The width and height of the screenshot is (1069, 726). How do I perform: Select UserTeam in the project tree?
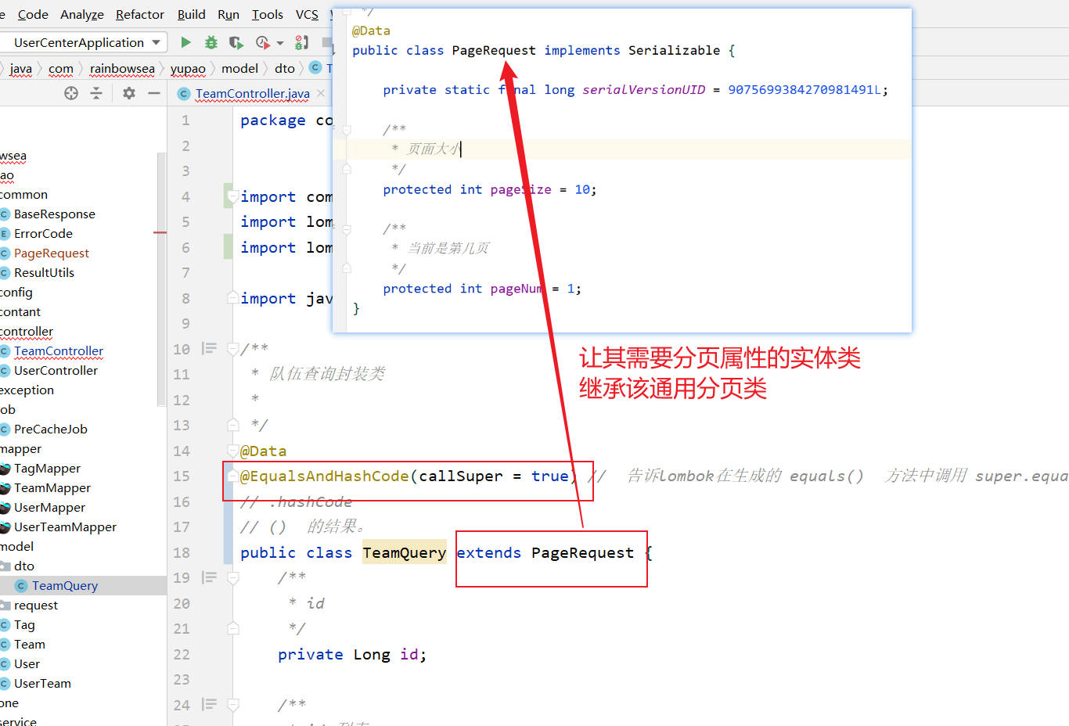[42, 684]
